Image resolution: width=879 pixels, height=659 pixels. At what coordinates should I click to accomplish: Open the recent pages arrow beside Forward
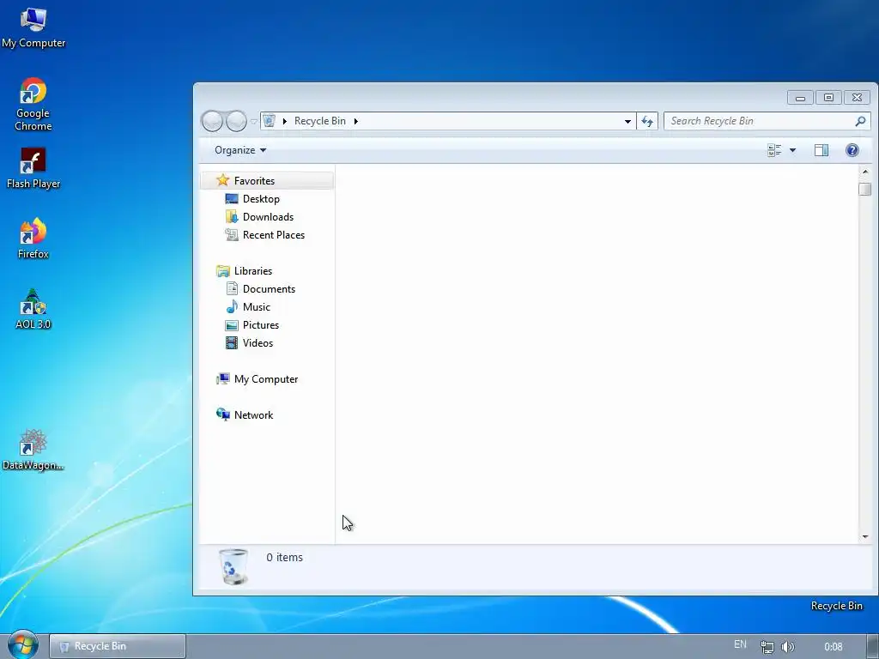[253, 122]
